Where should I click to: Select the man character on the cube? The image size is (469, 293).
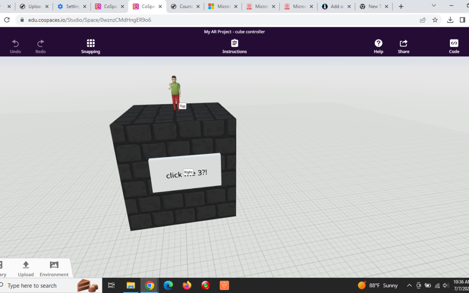pos(175,93)
